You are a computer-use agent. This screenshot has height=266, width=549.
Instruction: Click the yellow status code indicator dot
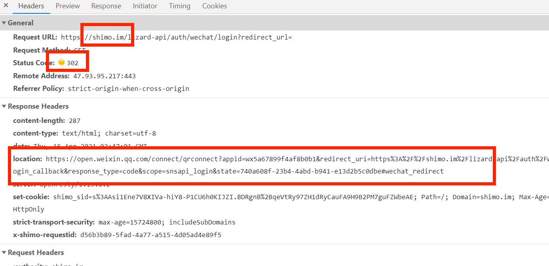(61, 62)
